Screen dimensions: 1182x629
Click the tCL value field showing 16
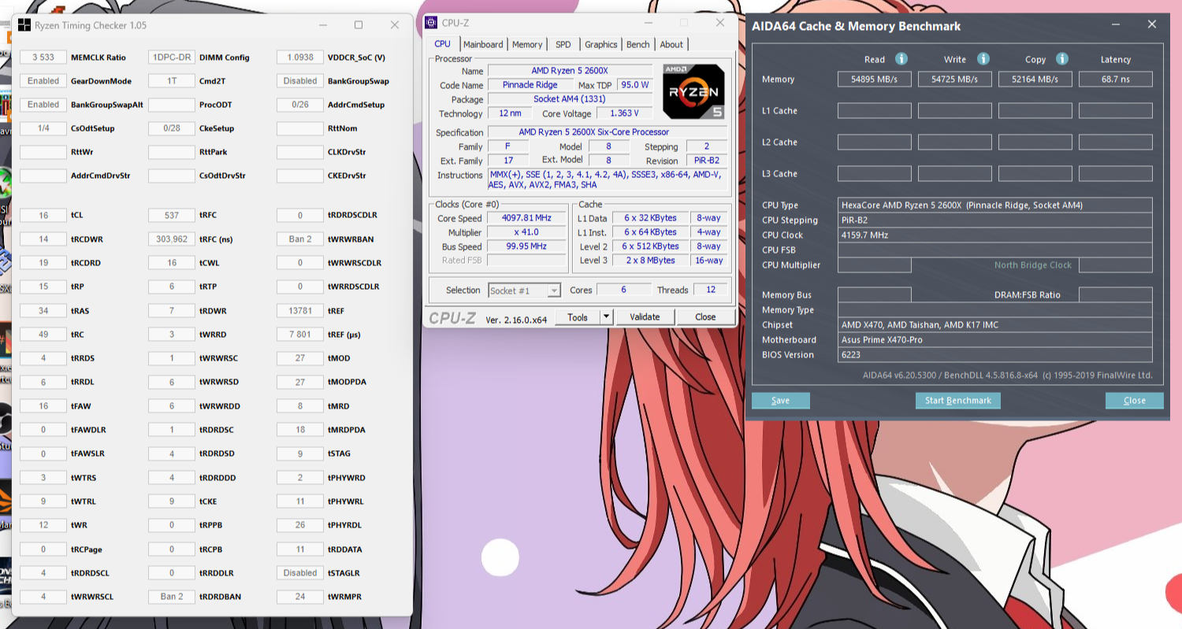(x=43, y=216)
